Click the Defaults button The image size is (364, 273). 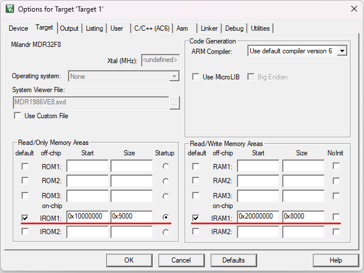(233, 260)
